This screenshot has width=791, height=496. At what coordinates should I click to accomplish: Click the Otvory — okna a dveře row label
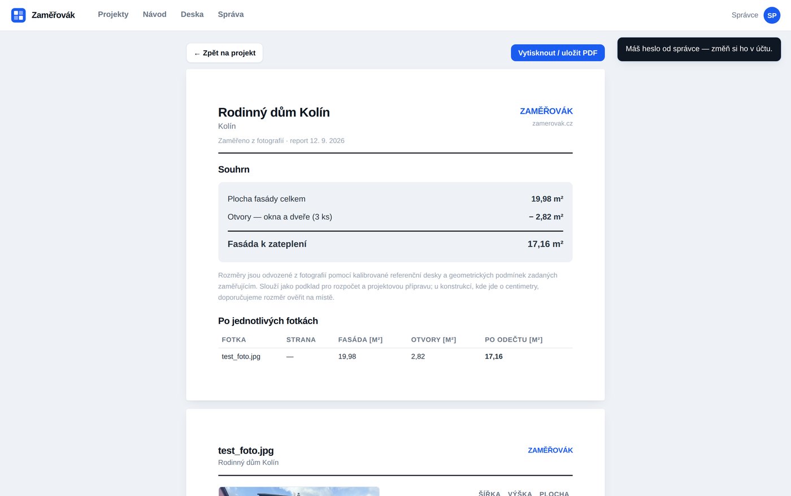pyautogui.click(x=280, y=217)
